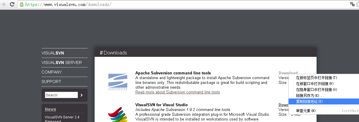Screen dimensions: 359x122
Task: Click the VisualSVN colorful logo
Action: click(118, 115)
